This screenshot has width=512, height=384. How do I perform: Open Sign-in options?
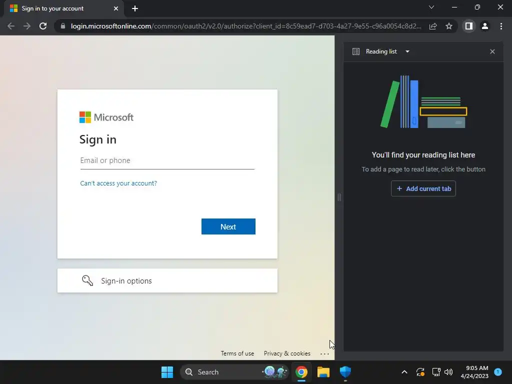[x=167, y=280]
